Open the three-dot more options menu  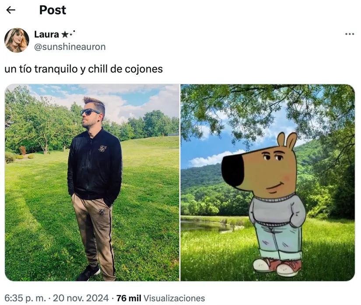[350, 34]
